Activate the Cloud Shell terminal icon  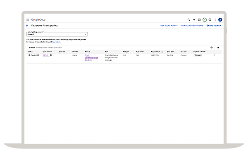[199, 19]
